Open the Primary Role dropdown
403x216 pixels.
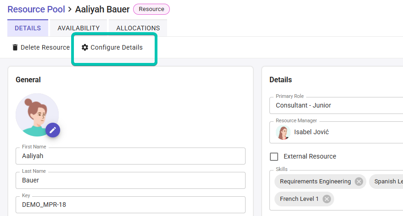tap(336, 105)
